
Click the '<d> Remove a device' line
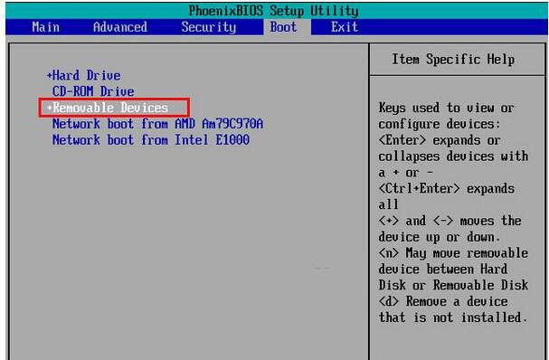coord(443,301)
